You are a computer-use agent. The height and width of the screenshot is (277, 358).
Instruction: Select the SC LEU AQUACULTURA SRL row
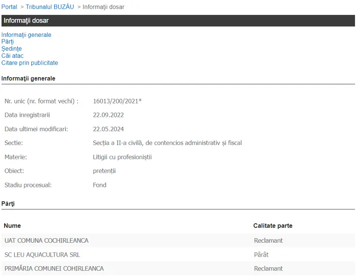click(x=178, y=254)
